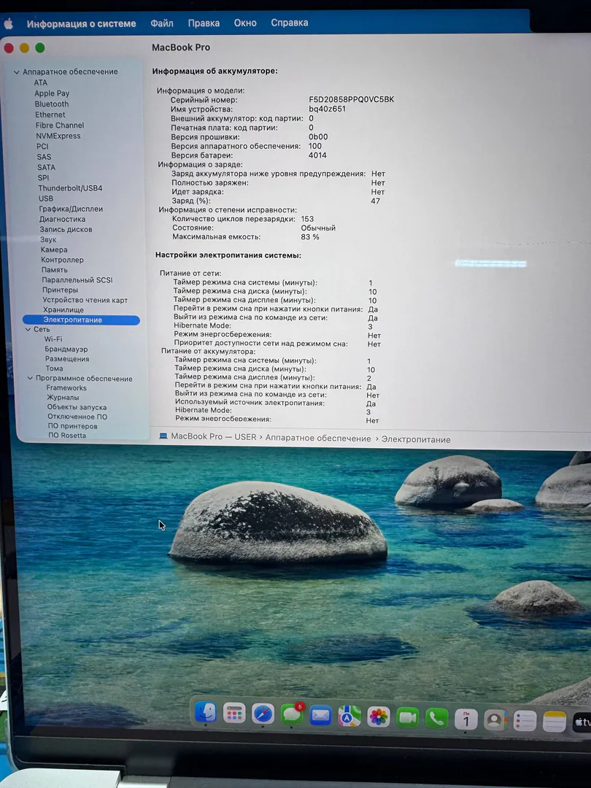Select Звук in the sidebar
Viewport: 591px width, 788px height.
[48, 239]
